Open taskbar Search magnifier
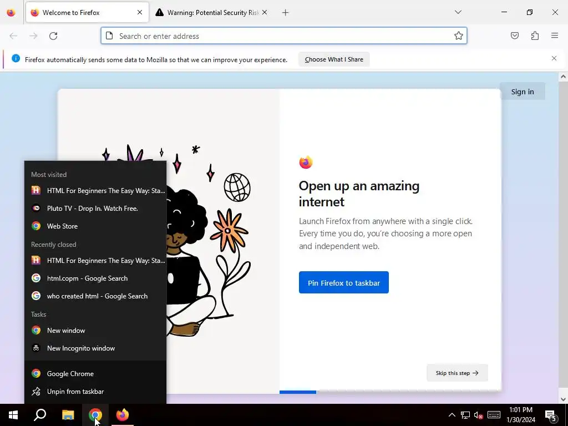568x426 pixels. click(40, 415)
